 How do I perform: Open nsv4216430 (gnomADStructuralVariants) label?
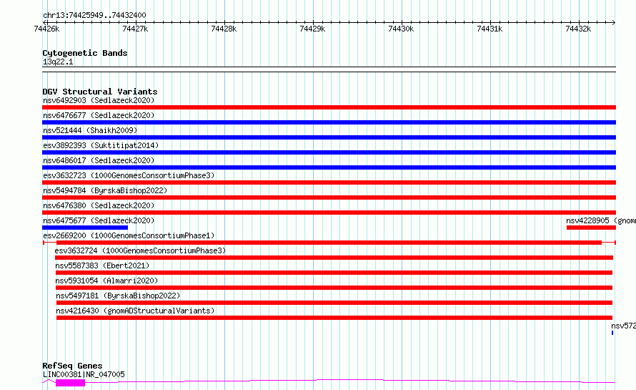coord(135,311)
